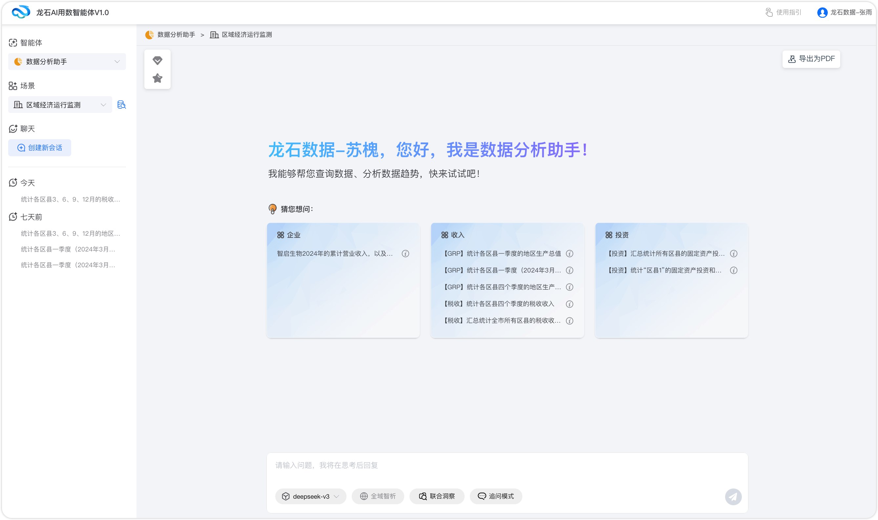This screenshot has height=520, width=878.
Task: Click the send message paper plane icon
Action: click(x=733, y=496)
